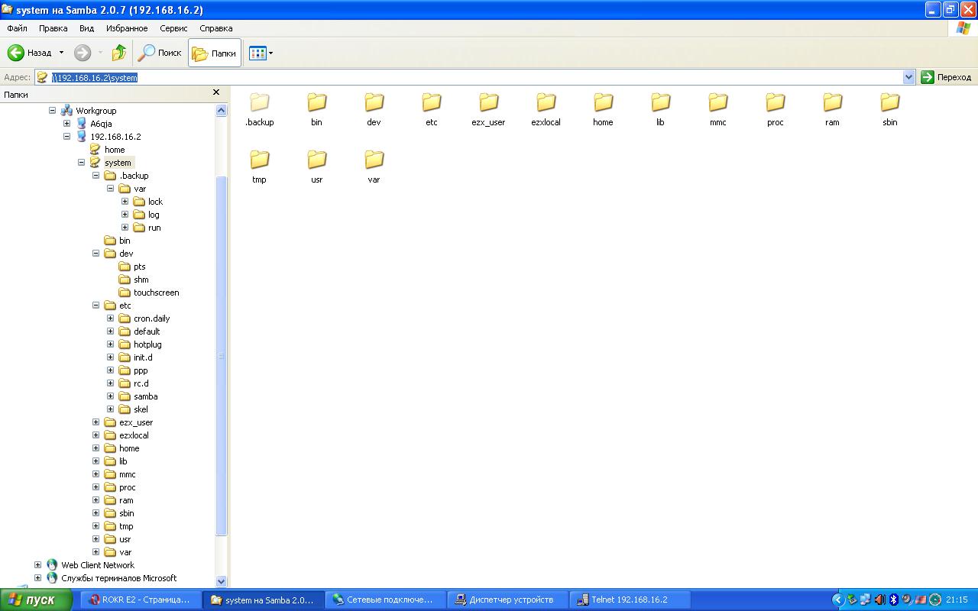Collapse the Workgroup tree node
This screenshot has width=978, height=611.
pyautogui.click(x=52, y=111)
